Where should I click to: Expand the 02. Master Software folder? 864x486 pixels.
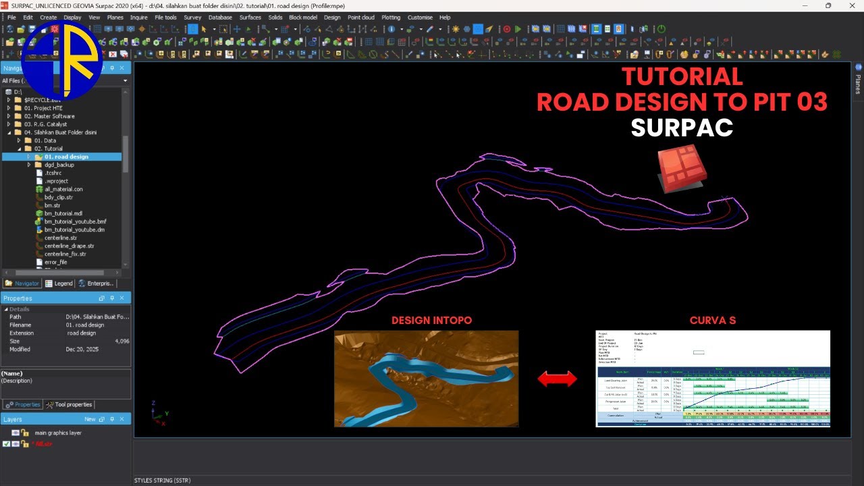coord(9,116)
